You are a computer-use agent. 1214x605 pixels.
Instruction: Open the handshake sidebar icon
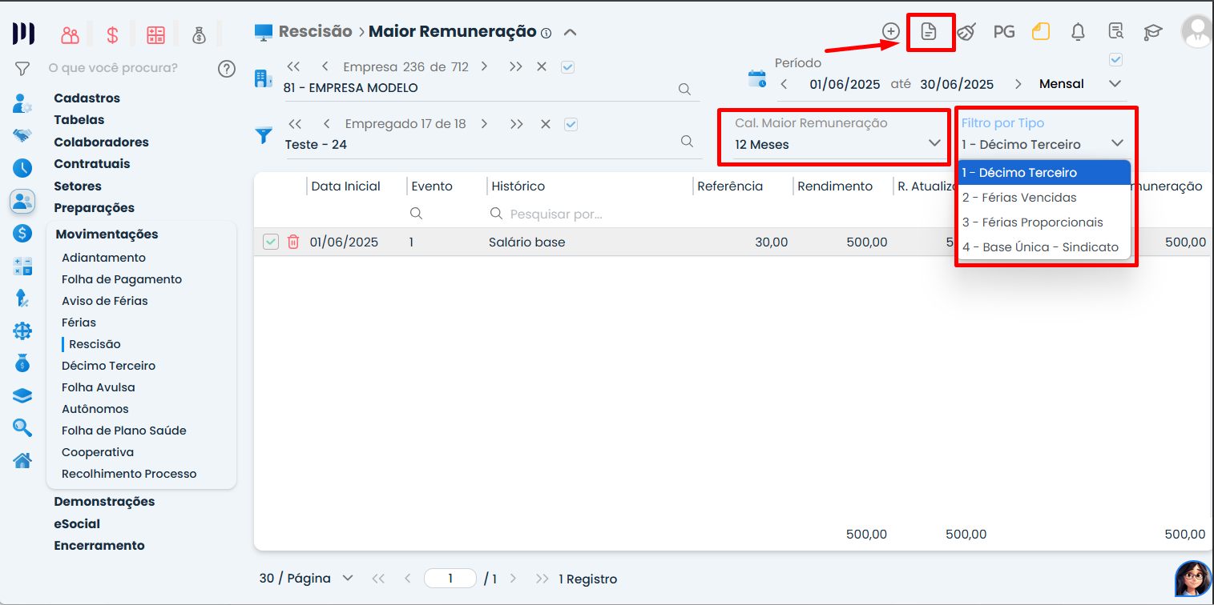[x=22, y=135]
